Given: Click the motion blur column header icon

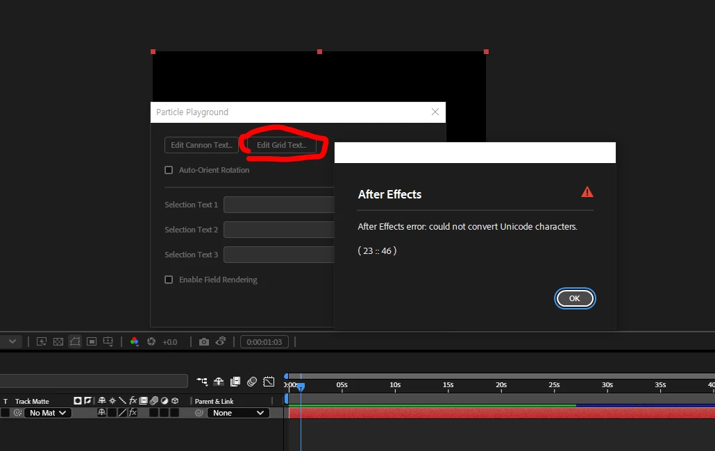Looking at the screenshot, I should (x=153, y=400).
